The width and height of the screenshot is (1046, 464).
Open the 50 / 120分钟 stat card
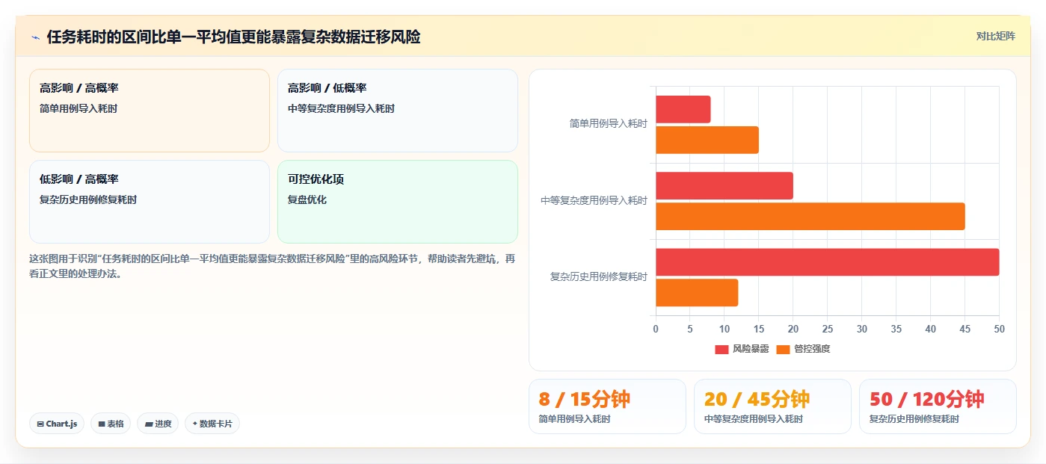click(938, 406)
